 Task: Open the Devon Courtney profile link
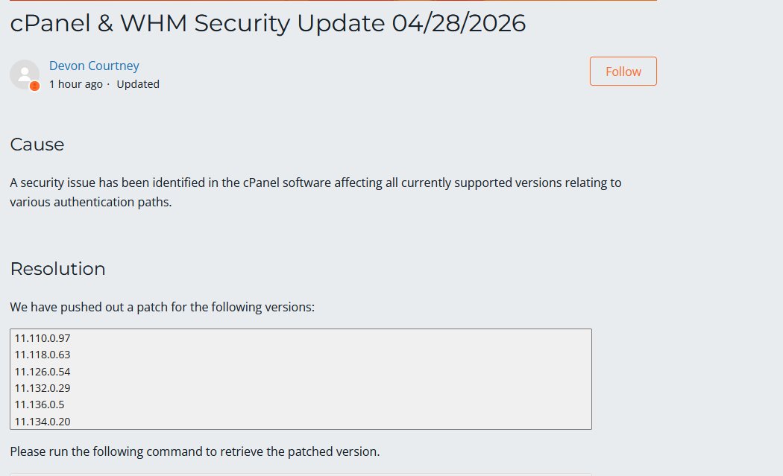[x=94, y=66]
